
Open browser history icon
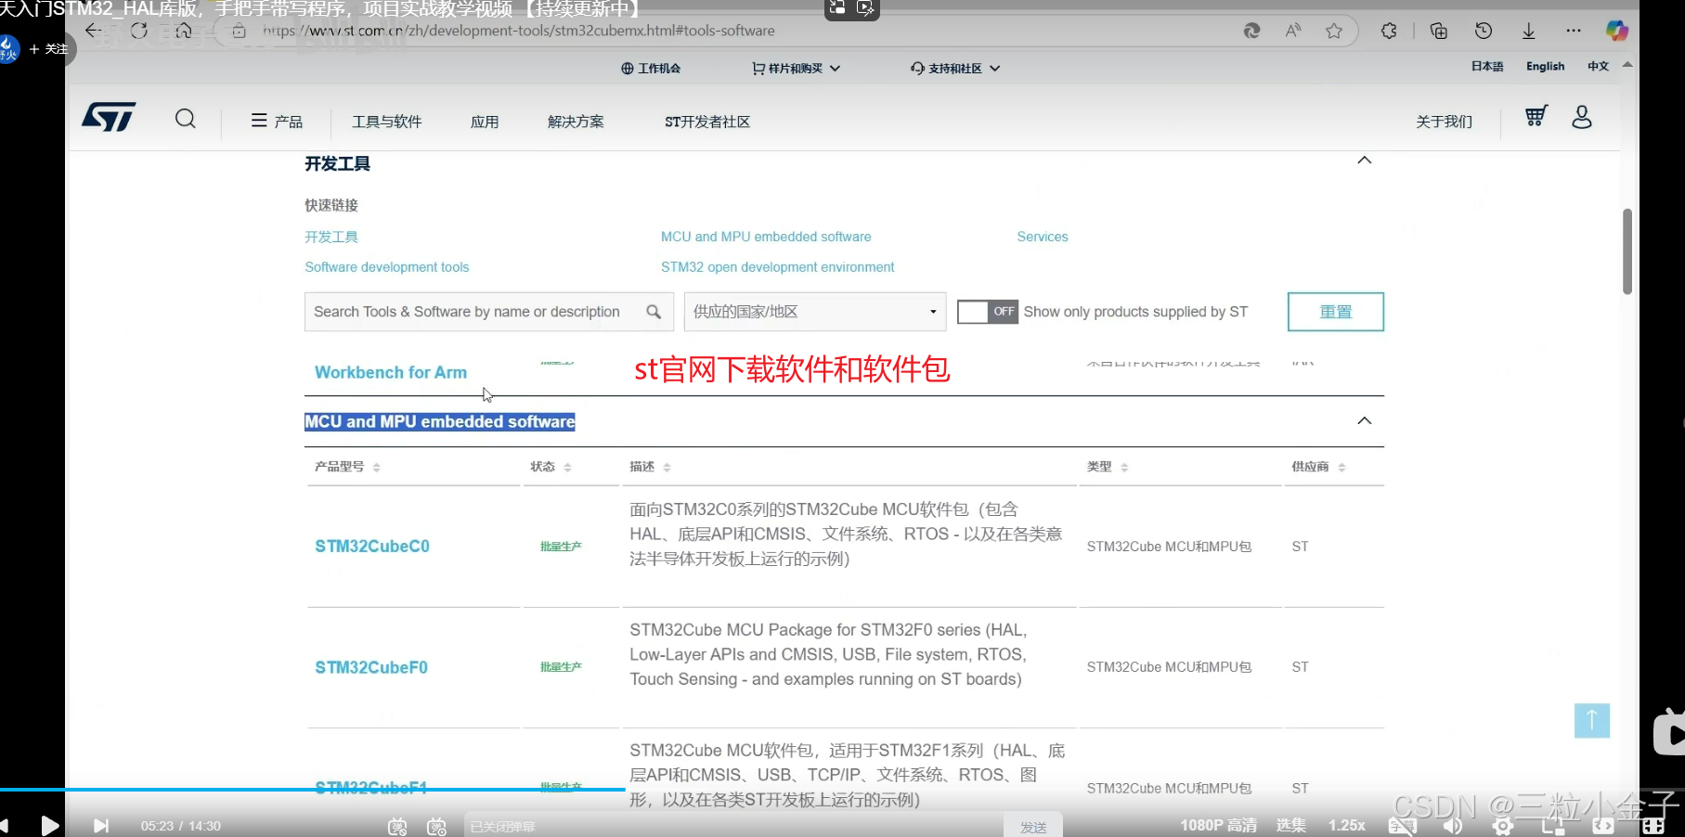[x=1484, y=31]
